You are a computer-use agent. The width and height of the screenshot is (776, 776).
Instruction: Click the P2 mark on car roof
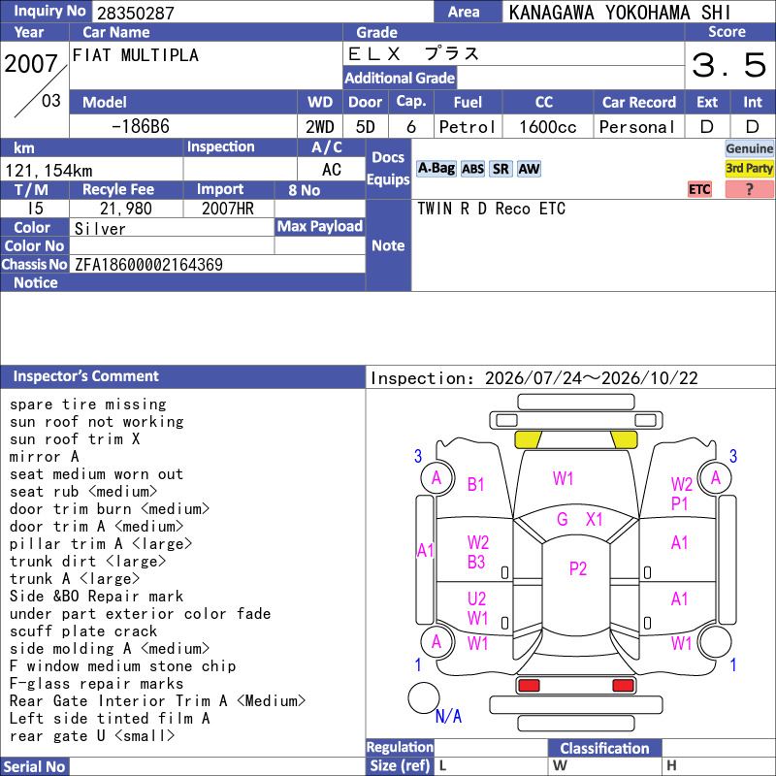577,568
